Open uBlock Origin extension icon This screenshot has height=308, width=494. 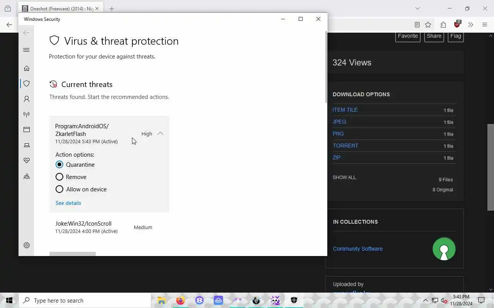(x=457, y=24)
